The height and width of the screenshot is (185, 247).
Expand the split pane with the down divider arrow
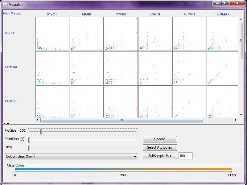(8, 124)
